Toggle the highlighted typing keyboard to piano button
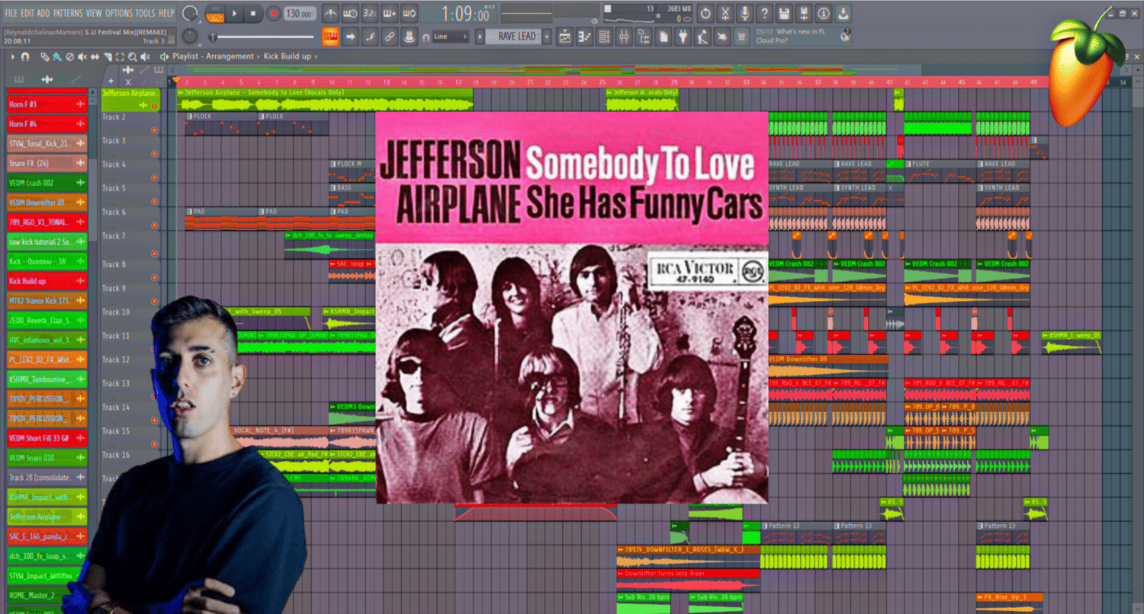 [330, 37]
